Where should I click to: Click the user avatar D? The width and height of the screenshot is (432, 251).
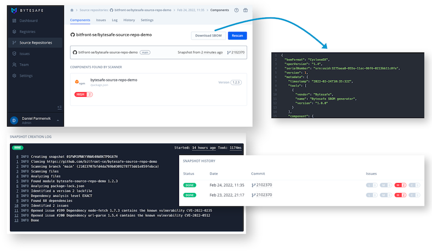[x=14, y=120]
